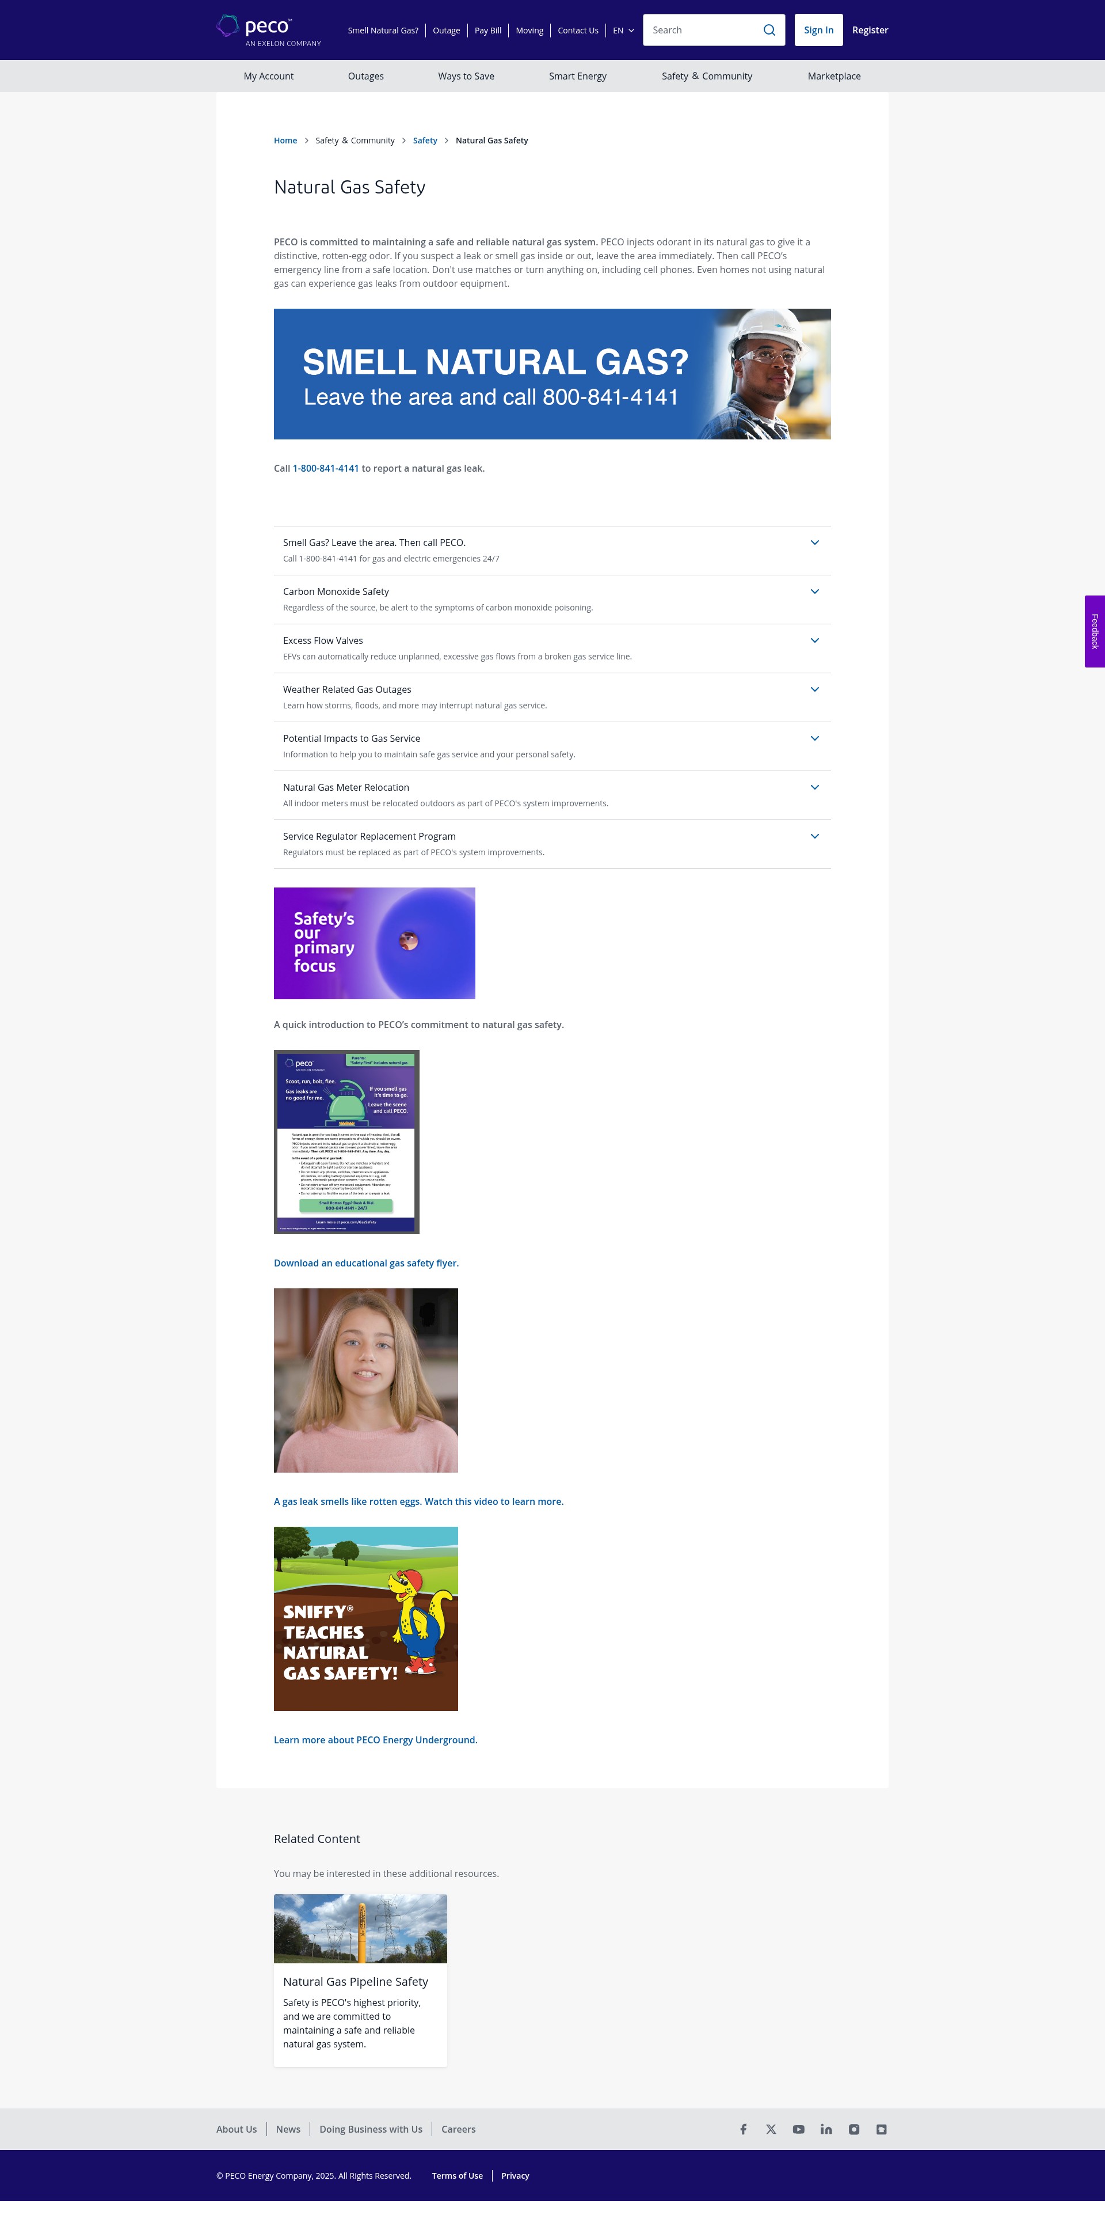Open the EN language dropdown

[x=623, y=30]
